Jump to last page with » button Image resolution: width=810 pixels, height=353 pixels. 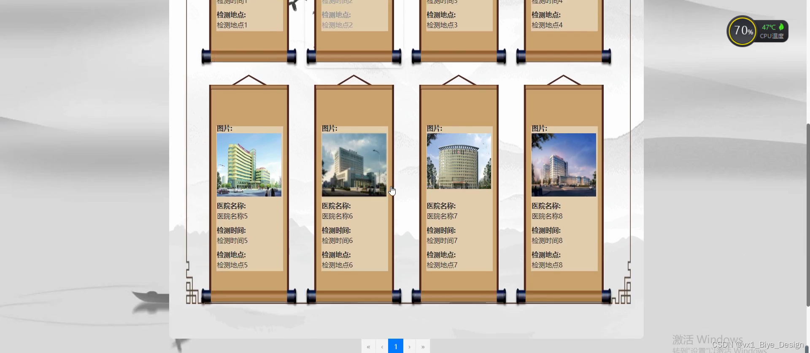point(423,347)
